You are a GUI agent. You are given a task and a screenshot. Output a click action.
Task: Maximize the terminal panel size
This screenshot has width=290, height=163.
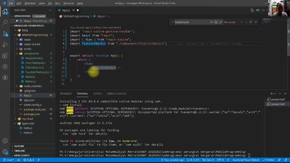tap(280, 94)
